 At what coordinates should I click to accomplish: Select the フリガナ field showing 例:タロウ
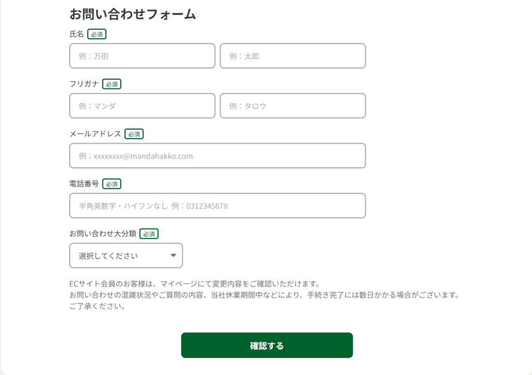coord(293,106)
